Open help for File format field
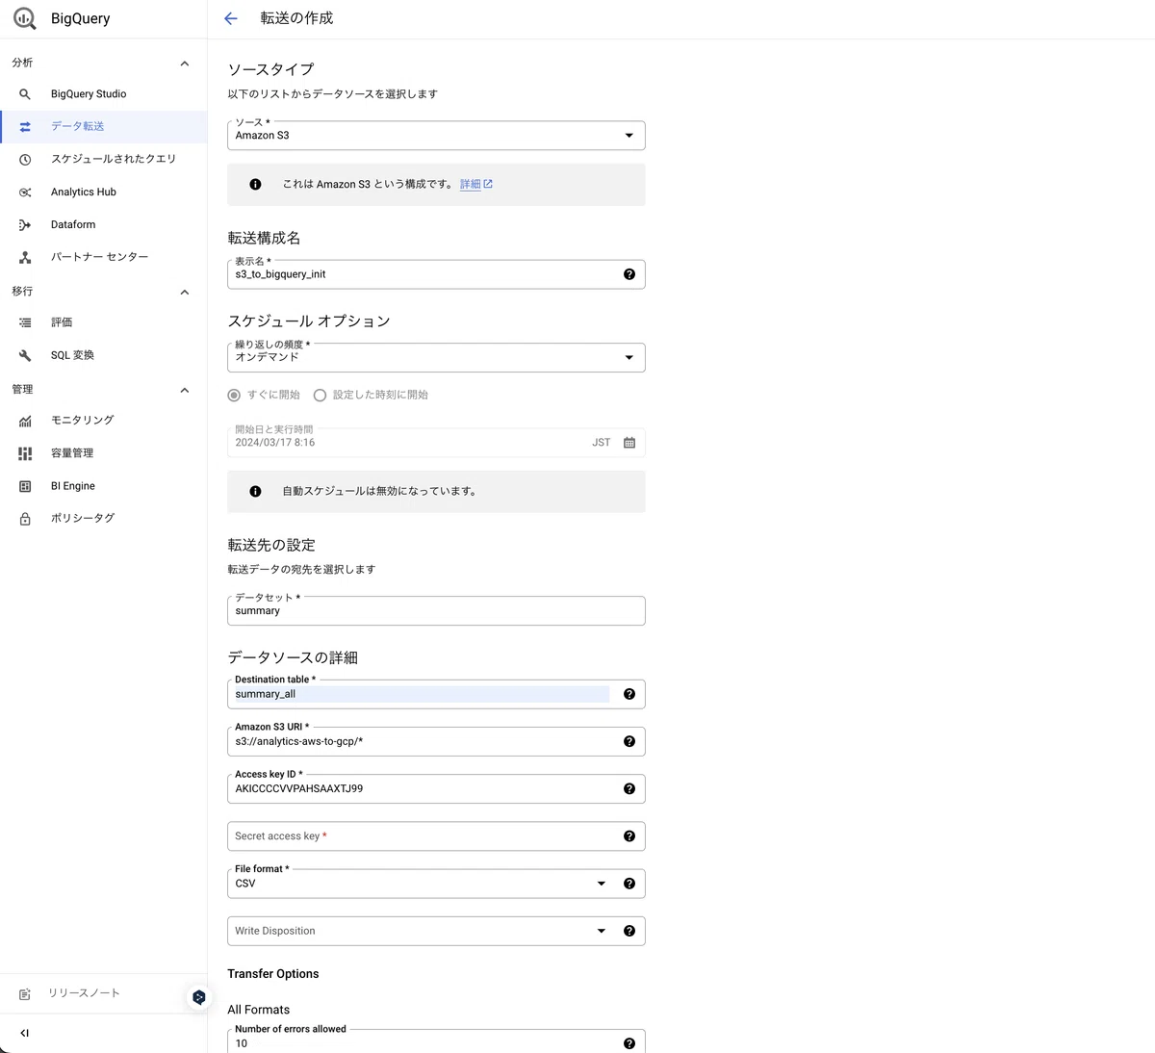This screenshot has width=1155, height=1053. (629, 884)
